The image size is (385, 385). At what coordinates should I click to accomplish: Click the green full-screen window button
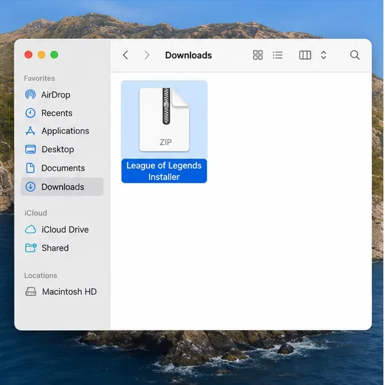pyautogui.click(x=54, y=54)
